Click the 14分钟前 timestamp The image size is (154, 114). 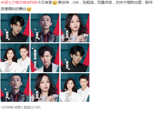tap(7, 107)
